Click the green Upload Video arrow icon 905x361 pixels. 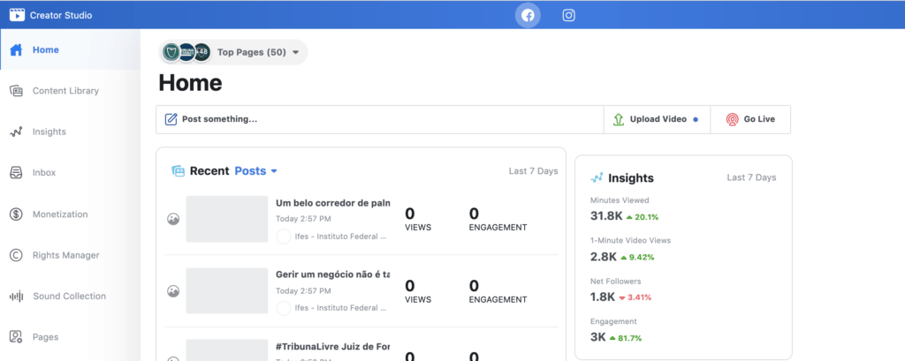[618, 119]
